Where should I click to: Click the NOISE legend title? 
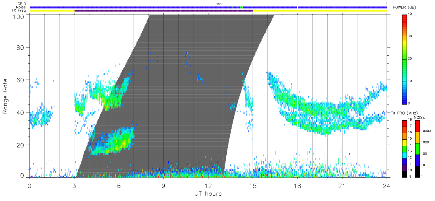[419, 117]
